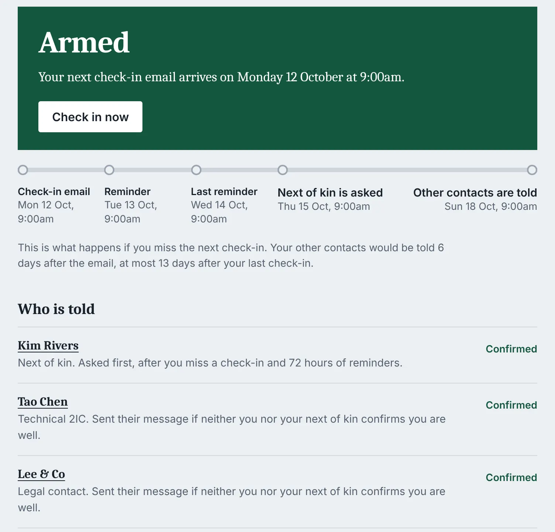Click Confirmed status for Kim Rivers
This screenshot has height=532, width=555.
pyautogui.click(x=511, y=349)
